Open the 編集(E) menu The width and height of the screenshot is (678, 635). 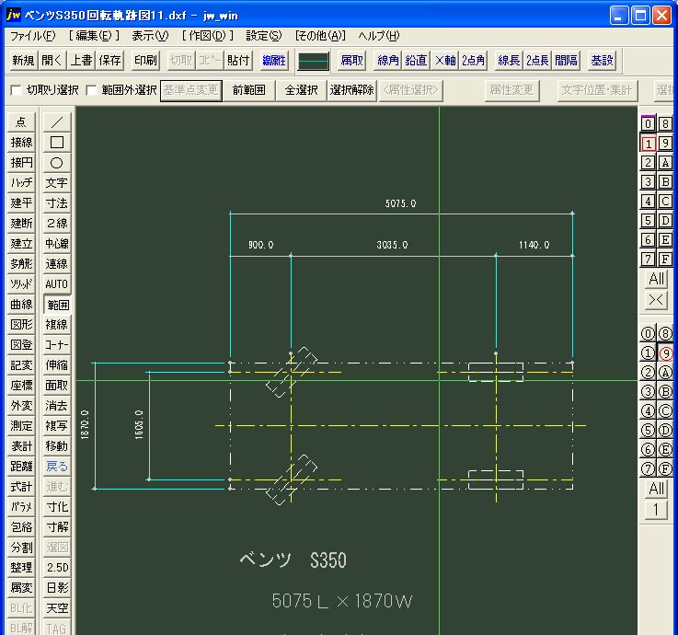coord(94,36)
